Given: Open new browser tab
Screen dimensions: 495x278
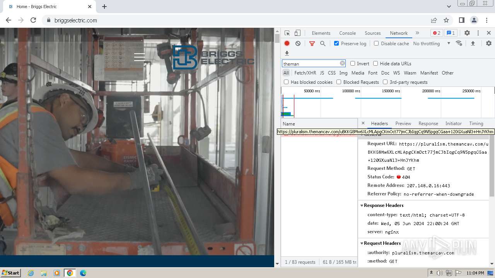Looking at the screenshot, I should (x=104, y=7).
